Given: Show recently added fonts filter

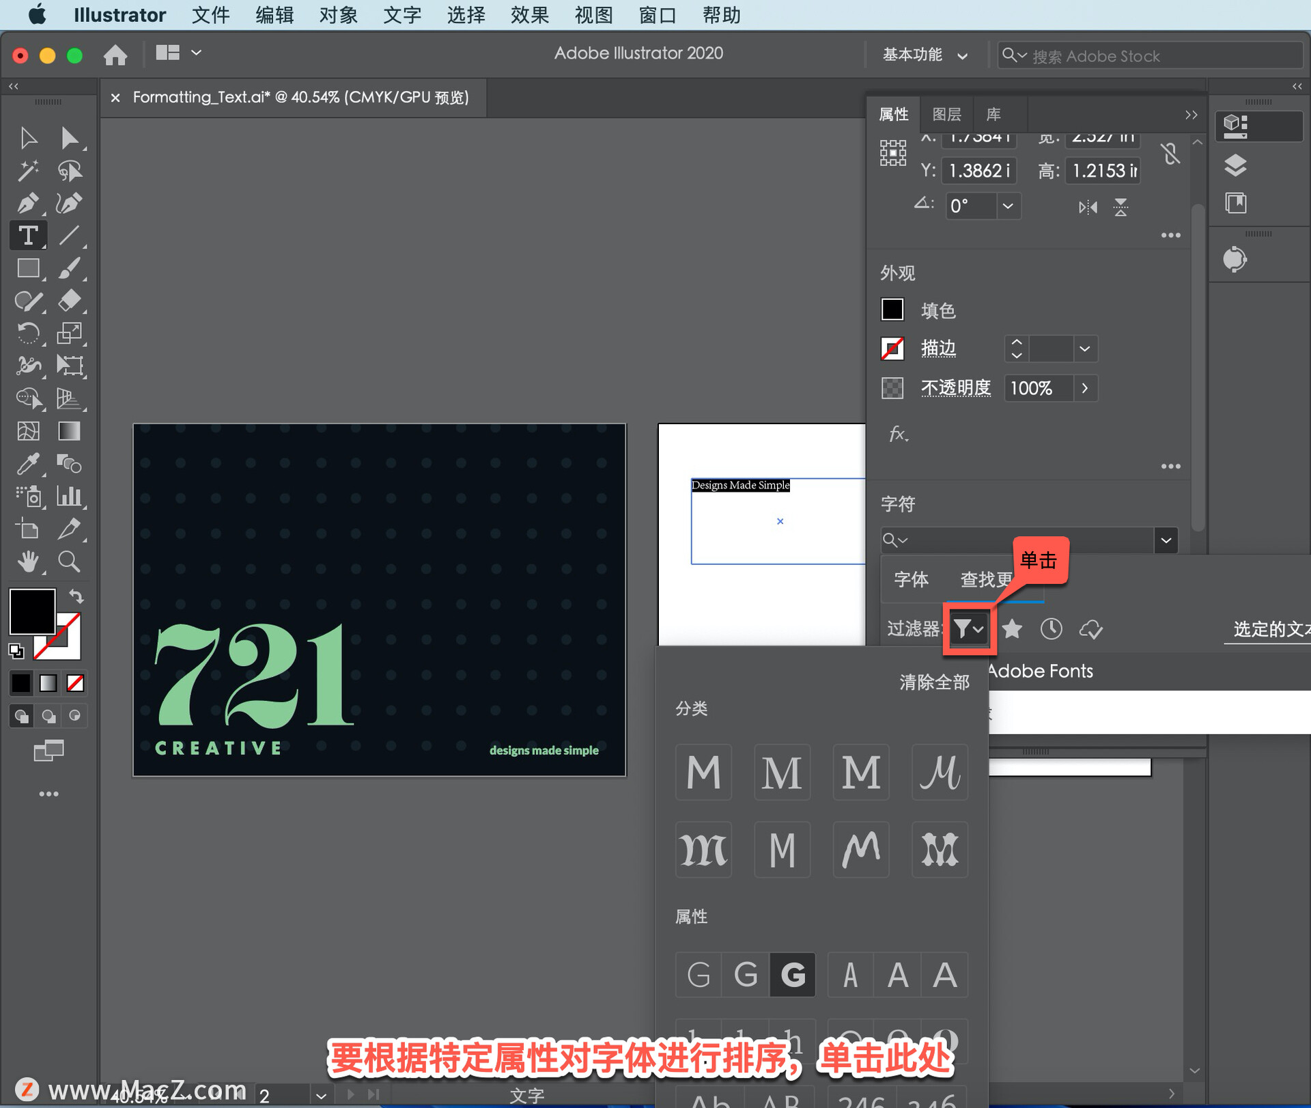Looking at the screenshot, I should point(1051,628).
